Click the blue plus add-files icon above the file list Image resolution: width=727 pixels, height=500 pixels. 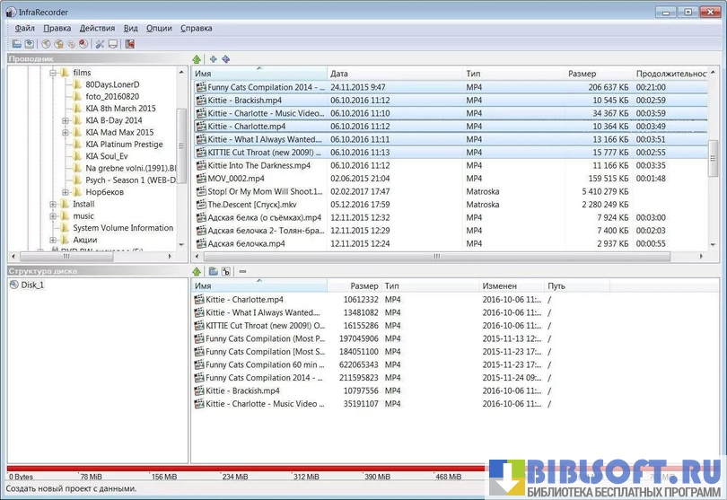(x=213, y=59)
